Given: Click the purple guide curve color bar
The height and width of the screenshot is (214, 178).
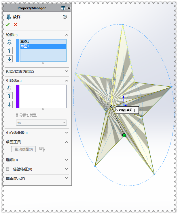Looking at the screenshot, I should click(x=17, y=96).
